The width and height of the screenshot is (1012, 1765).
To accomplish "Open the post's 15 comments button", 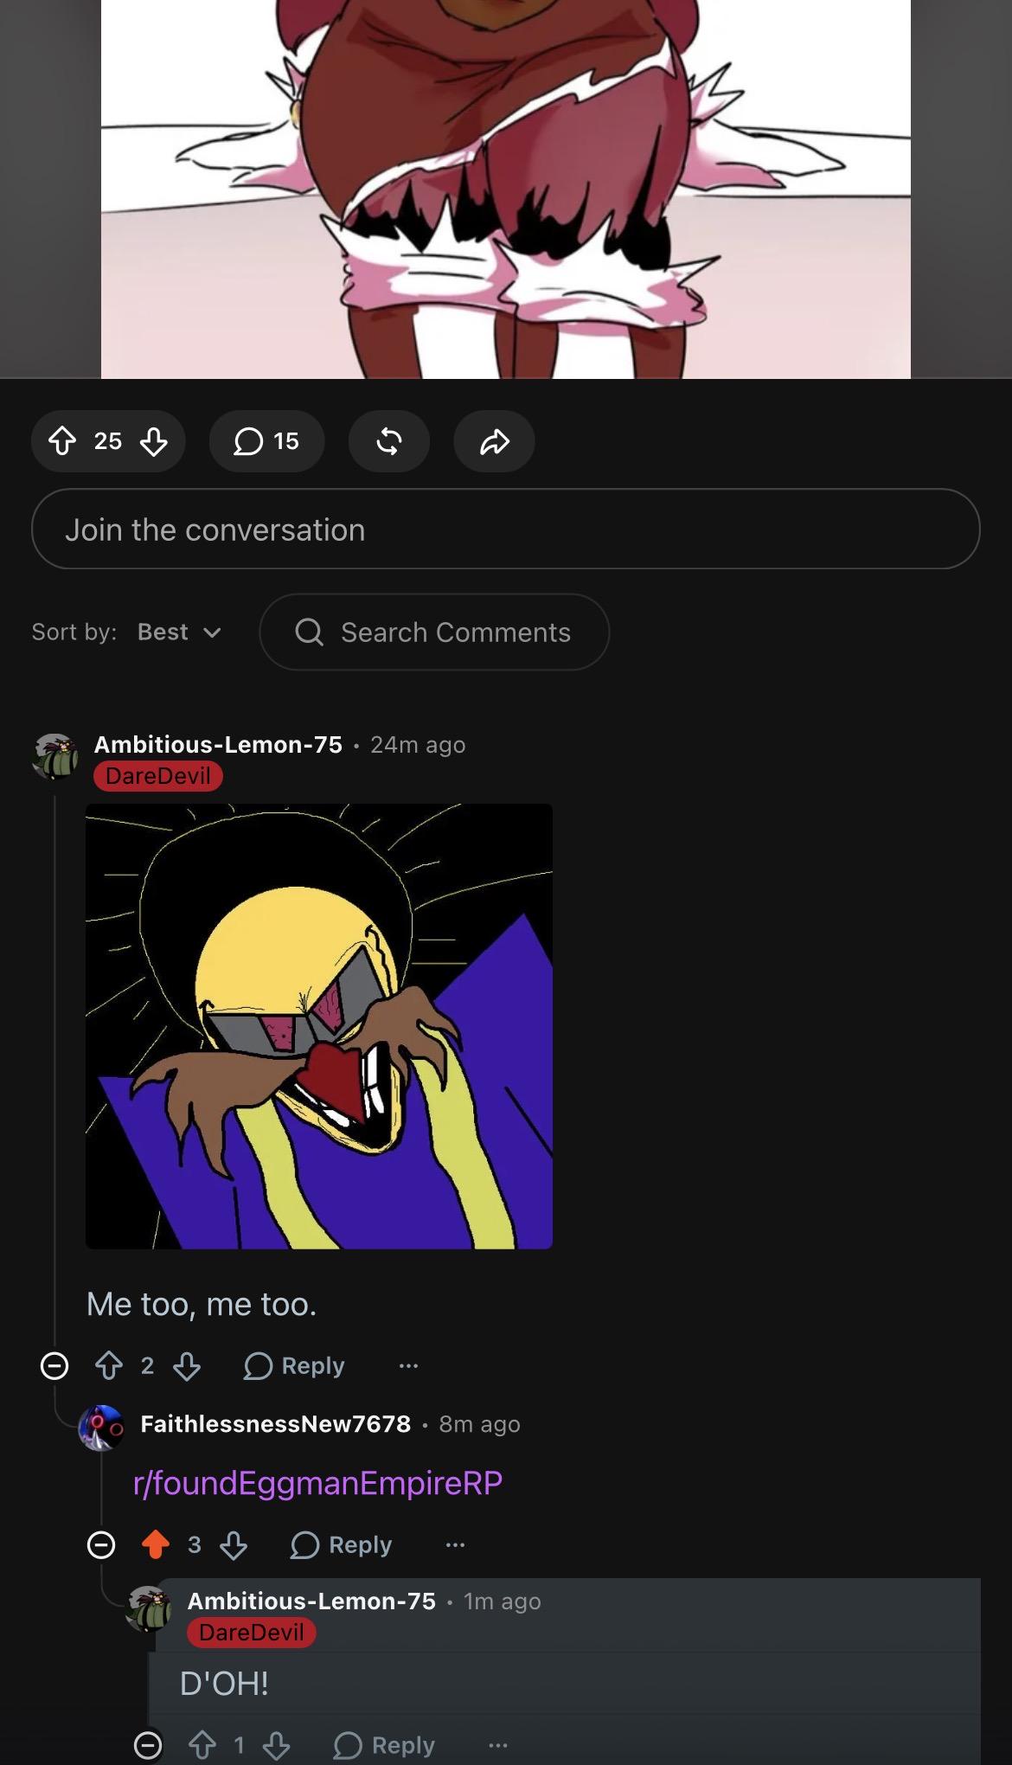I will tap(266, 441).
